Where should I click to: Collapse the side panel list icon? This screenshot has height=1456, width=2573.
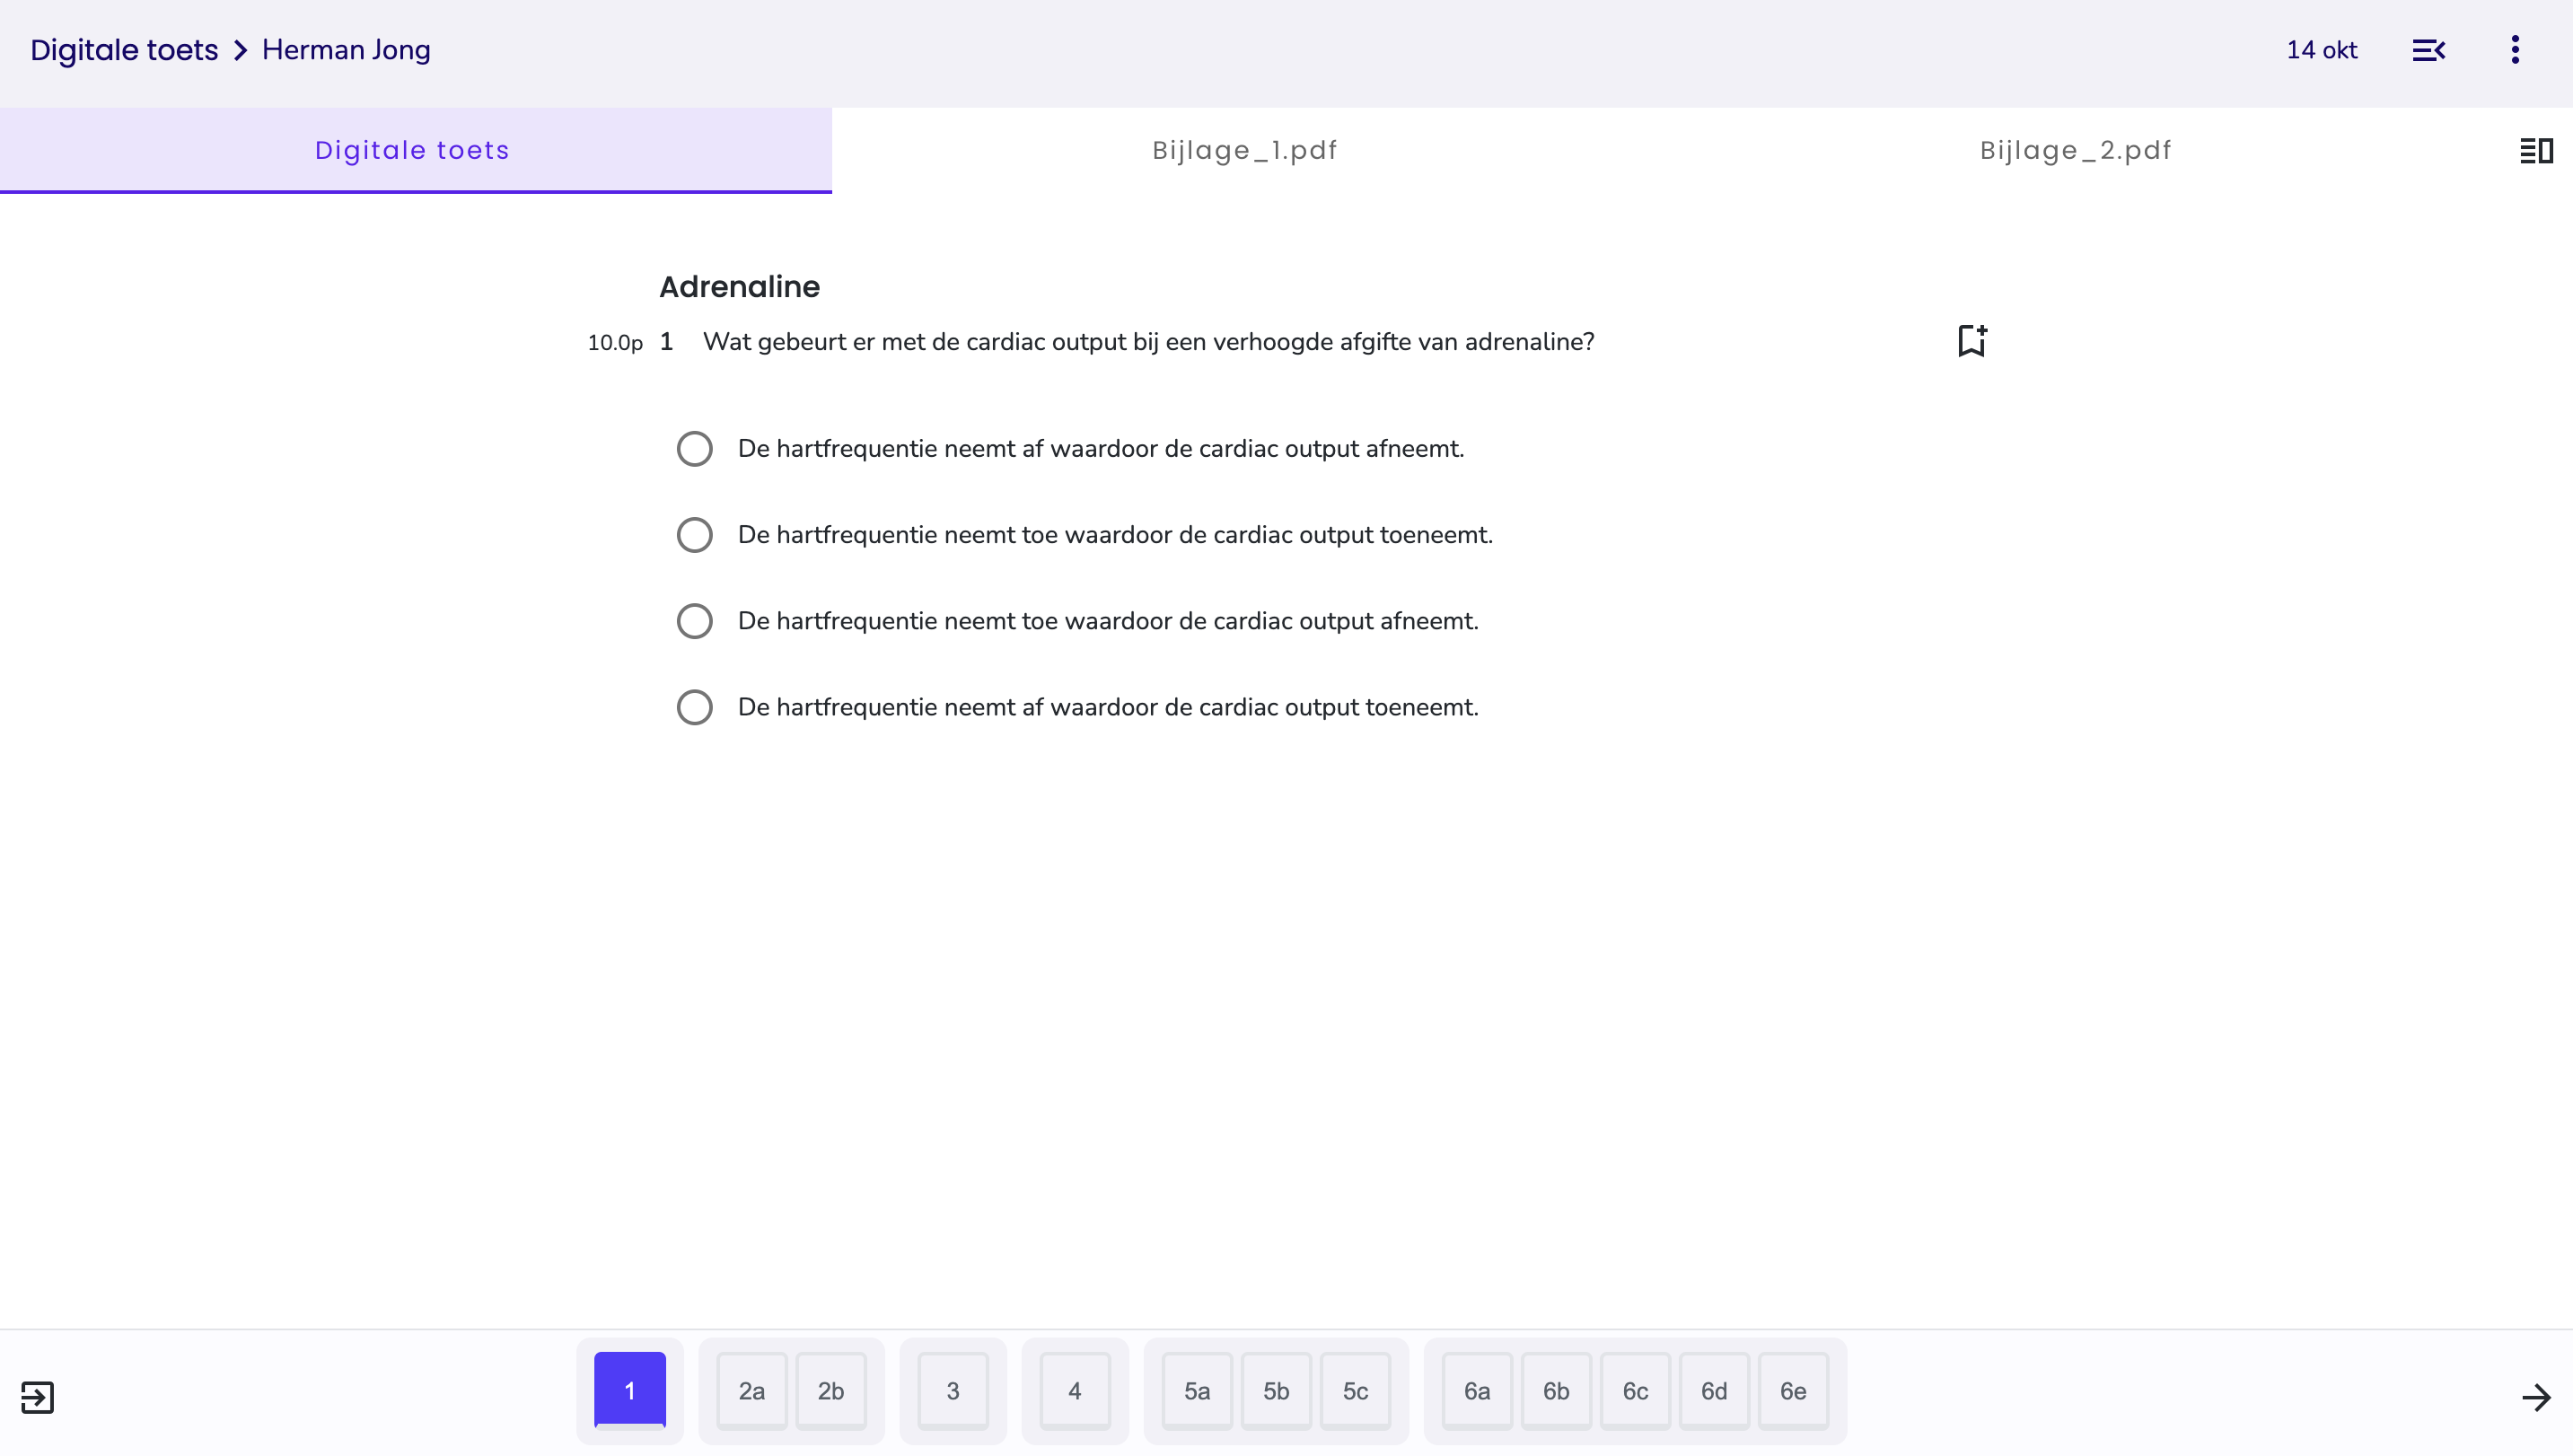coord(2428,50)
